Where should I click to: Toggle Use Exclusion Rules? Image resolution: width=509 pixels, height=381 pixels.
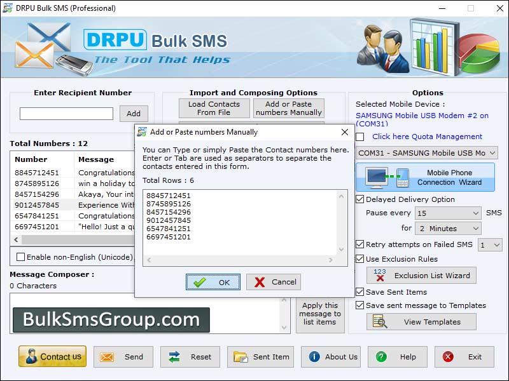tap(361, 258)
